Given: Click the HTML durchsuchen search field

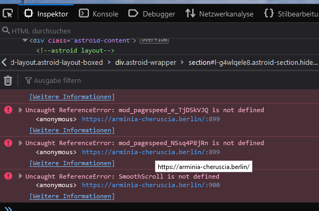Looking at the screenshot, I should [x=160, y=31].
